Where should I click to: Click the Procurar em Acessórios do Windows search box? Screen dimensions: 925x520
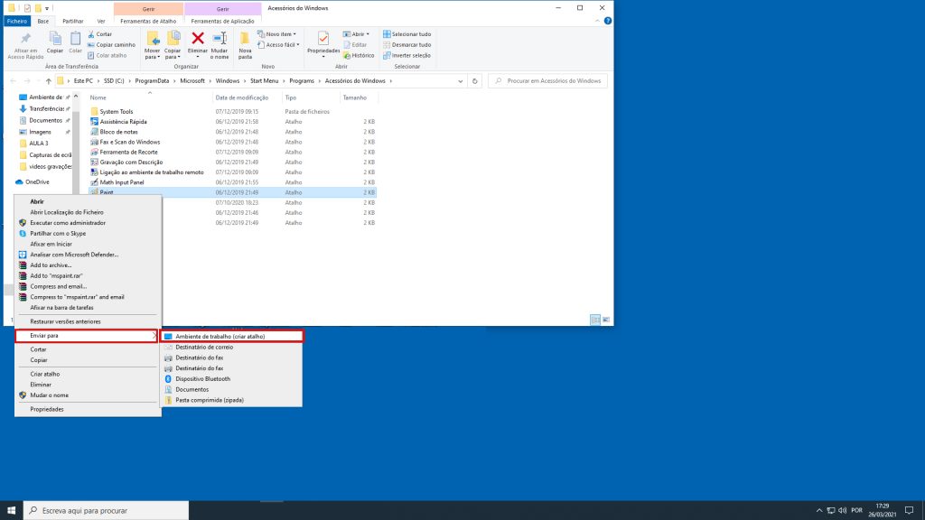click(x=548, y=80)
